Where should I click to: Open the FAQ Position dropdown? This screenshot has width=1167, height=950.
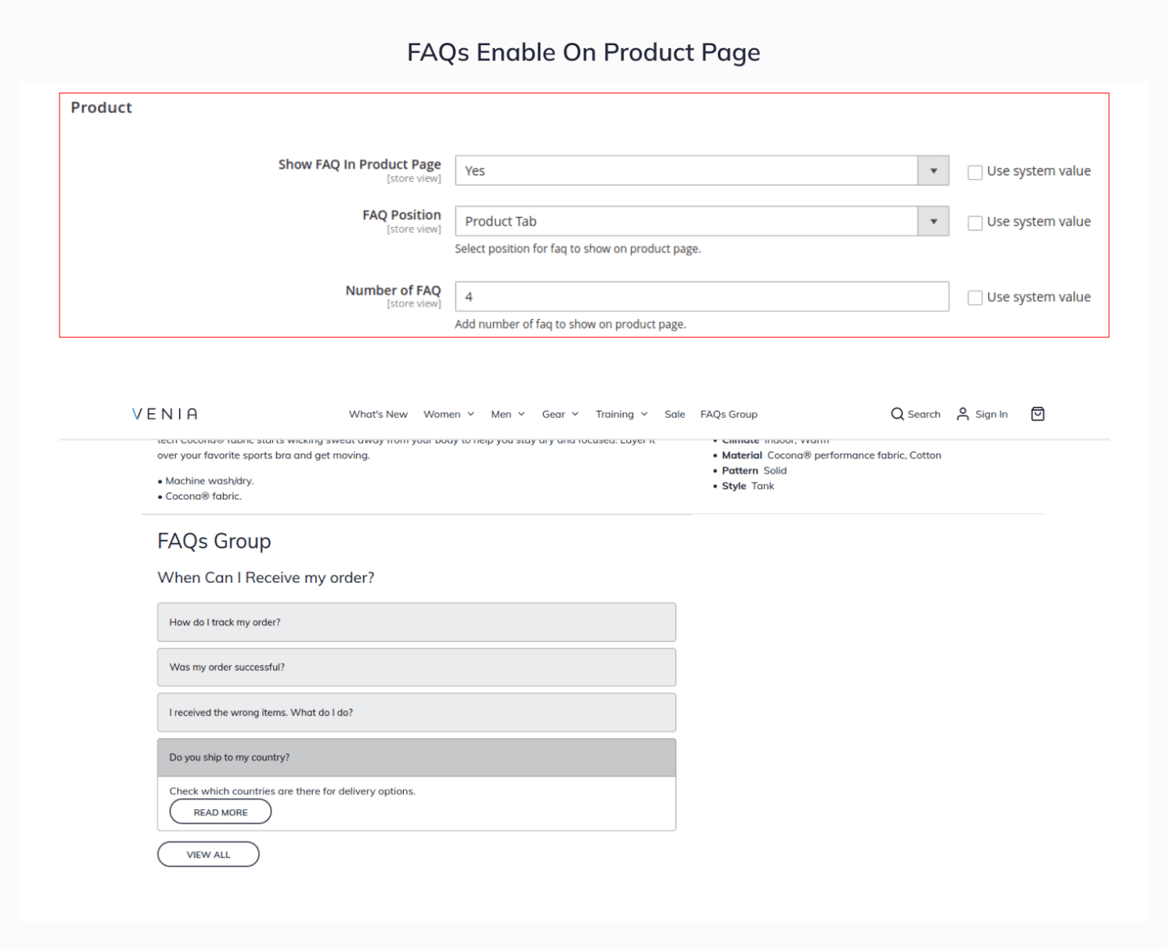pos(933,222)
